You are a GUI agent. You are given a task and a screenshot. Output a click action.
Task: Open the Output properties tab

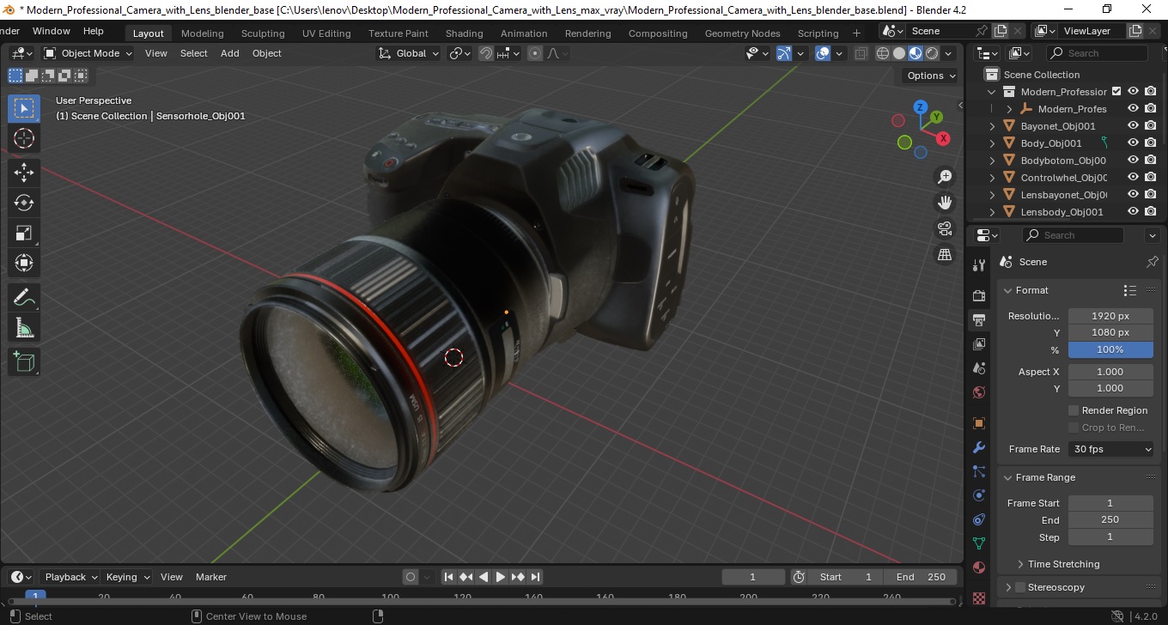click(x=978, y=320)
